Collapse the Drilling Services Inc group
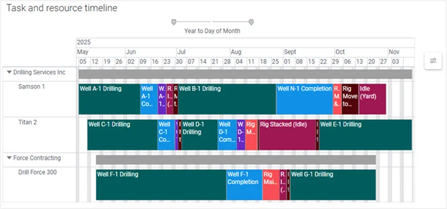Screen dimensions: 447x209 (x=9, y=72)
